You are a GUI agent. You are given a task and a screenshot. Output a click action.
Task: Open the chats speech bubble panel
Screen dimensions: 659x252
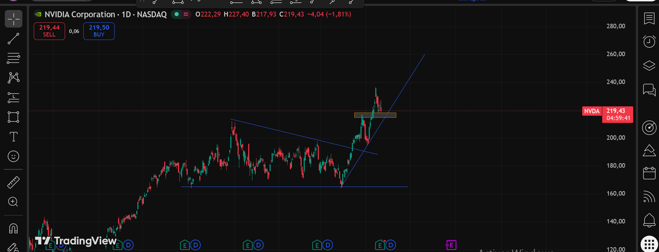(x=649, y=88)
